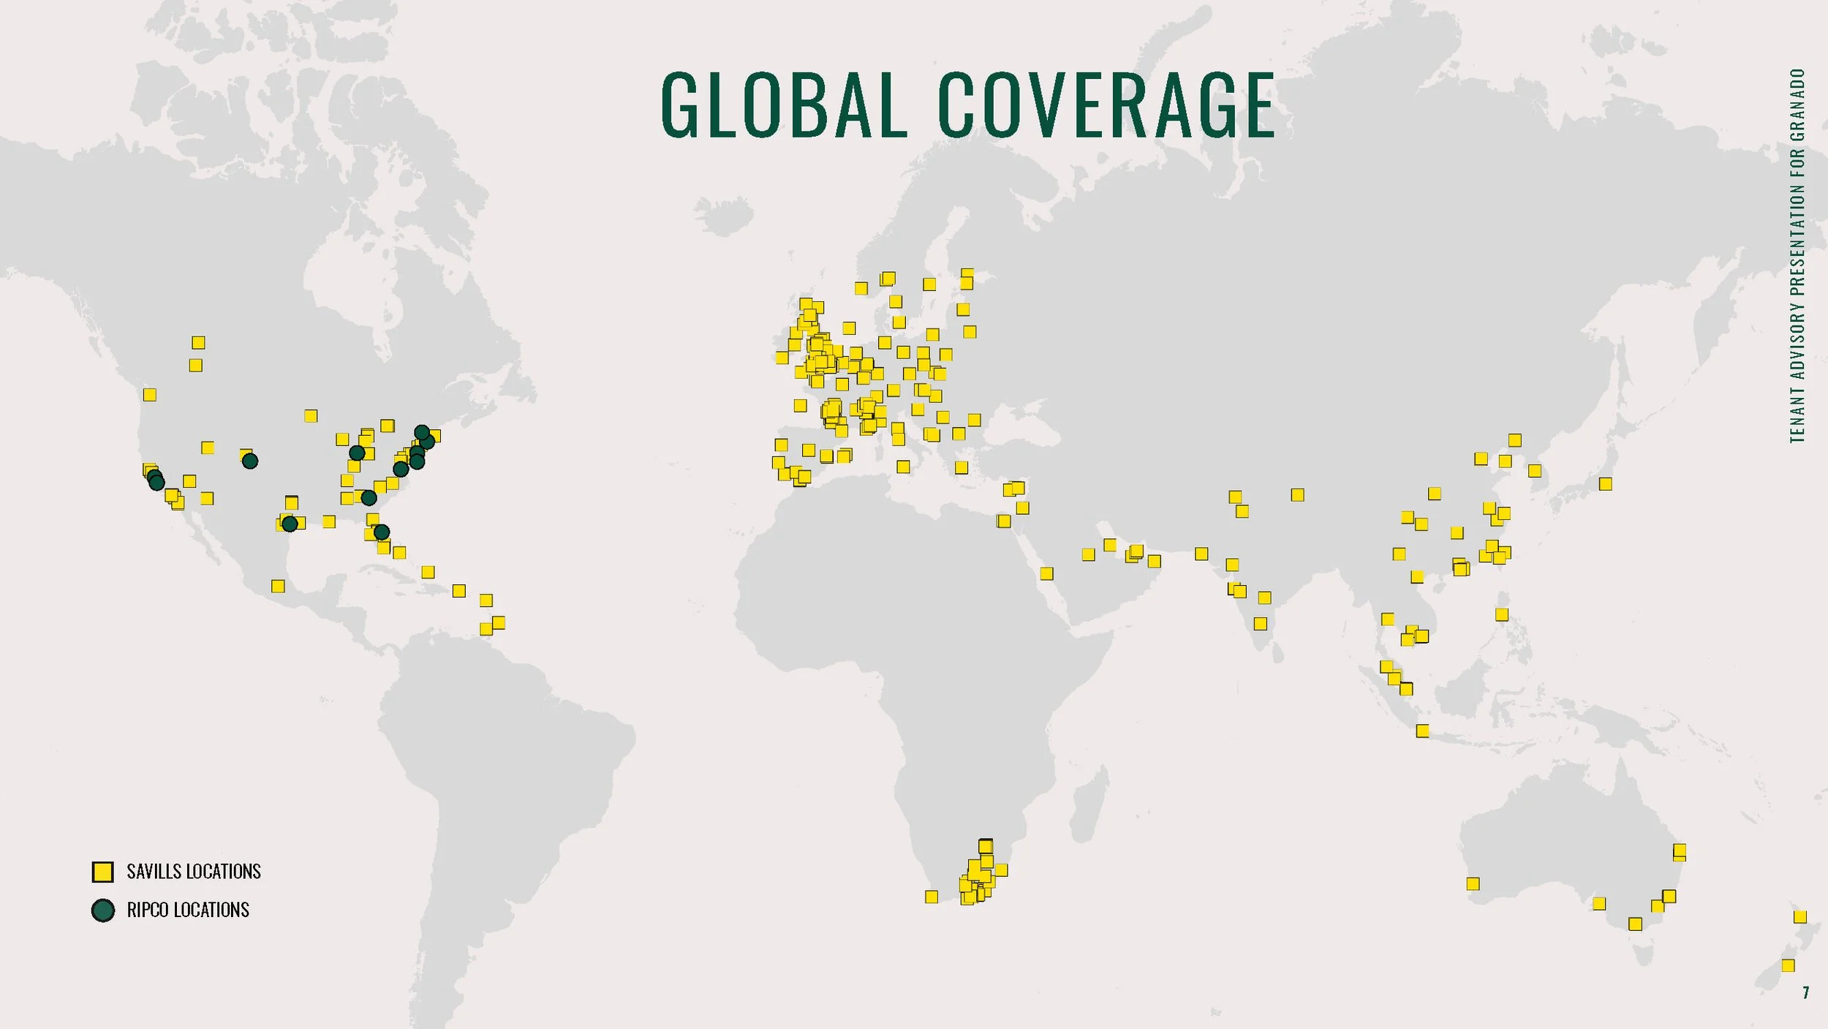1828x1029 pixels.
Task: Select the Ripco marker in Florida
Action: coord(382,532)
